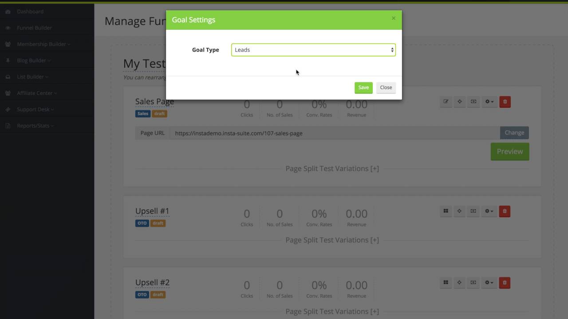Click the Upsell #2 title
568x319 pixels.
152,282
